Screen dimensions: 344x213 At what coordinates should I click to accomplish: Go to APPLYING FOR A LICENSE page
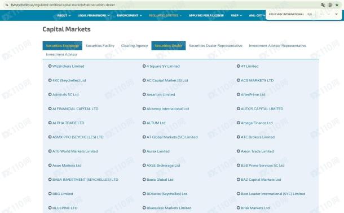[206, 15]
